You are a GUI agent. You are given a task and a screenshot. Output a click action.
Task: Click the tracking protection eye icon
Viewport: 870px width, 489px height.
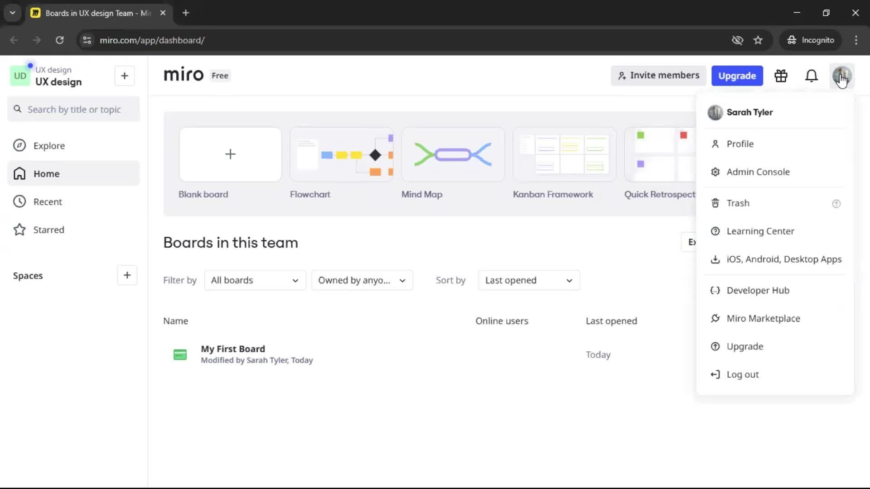point(737,40)
